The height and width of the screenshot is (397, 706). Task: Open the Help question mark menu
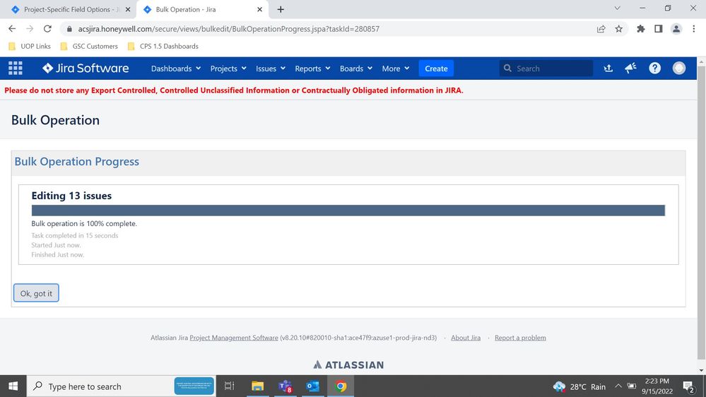pos(654,69)
